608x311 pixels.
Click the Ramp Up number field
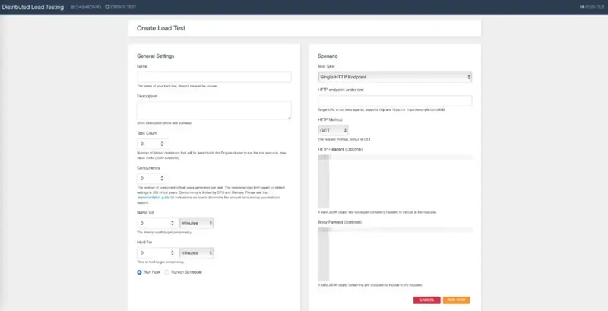click(x=158, y=223)
